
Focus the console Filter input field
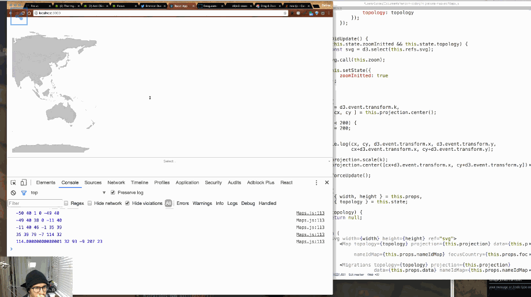coord(35,203)
